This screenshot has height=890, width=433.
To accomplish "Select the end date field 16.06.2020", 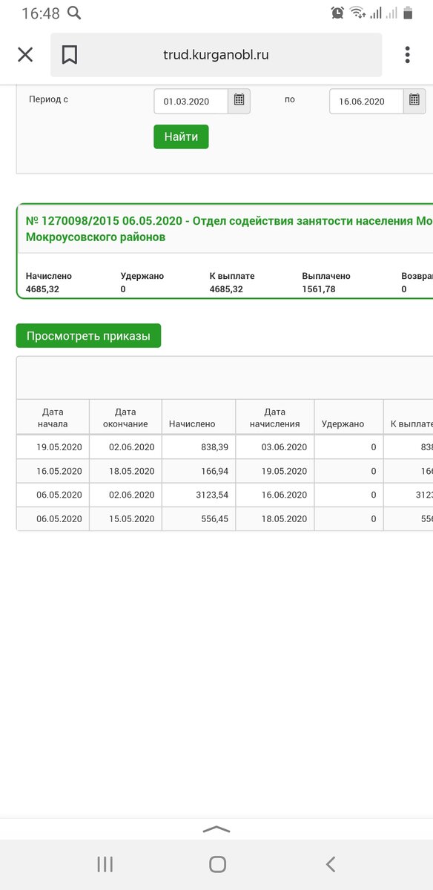I will pos(367,102).
